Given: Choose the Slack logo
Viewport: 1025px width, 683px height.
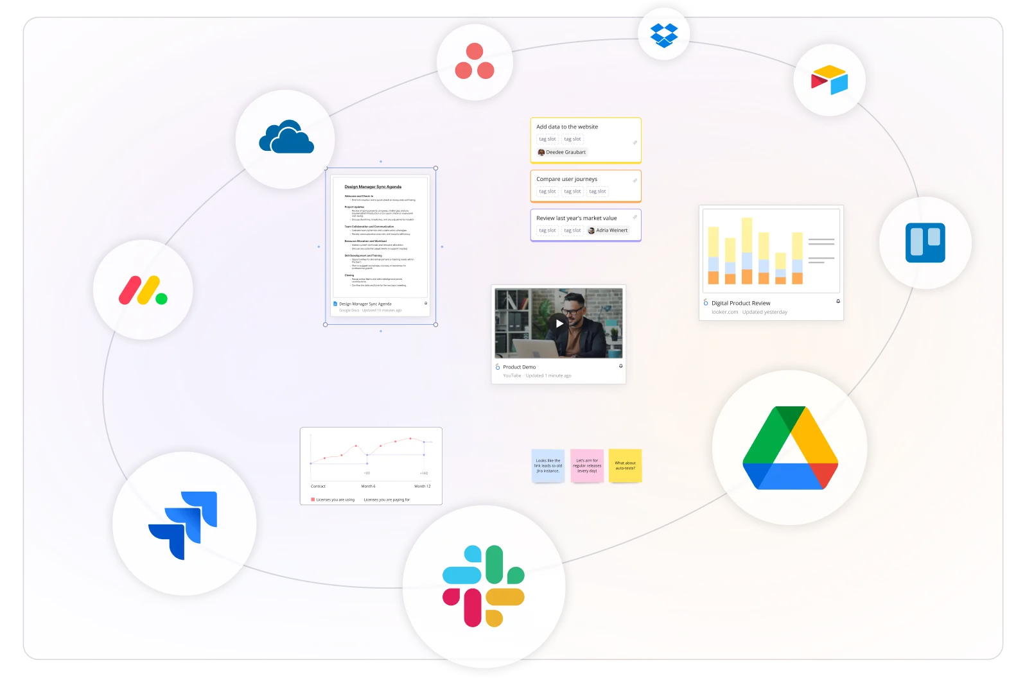Looking at the screenshot, I should click(x=484, y=586).
